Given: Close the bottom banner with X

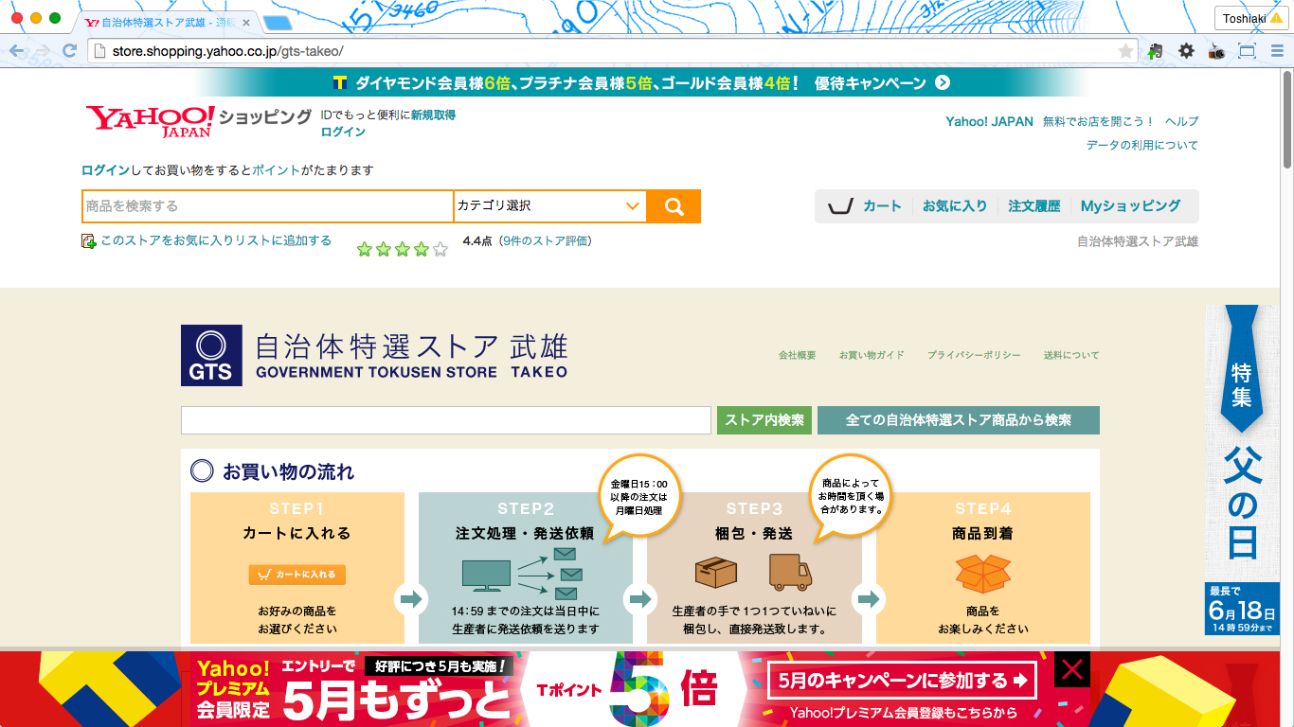Looking at the screenshot, I should (x=1072, y=670).
